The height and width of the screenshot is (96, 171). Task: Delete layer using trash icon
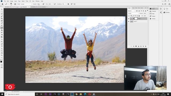(x=146, y=46)
